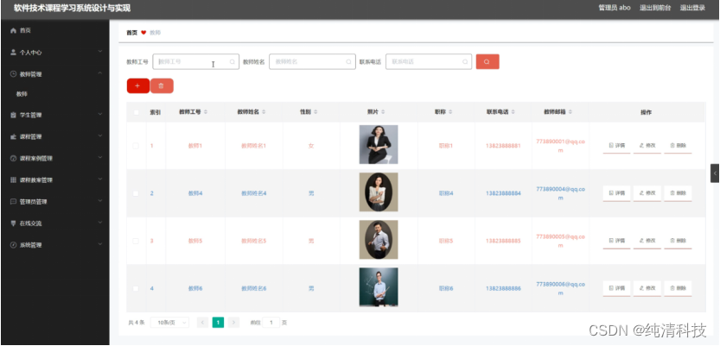Expand the 个人中心 menu chevron
The width and height of the screenshot is (720, 346).
click(100, 51)
